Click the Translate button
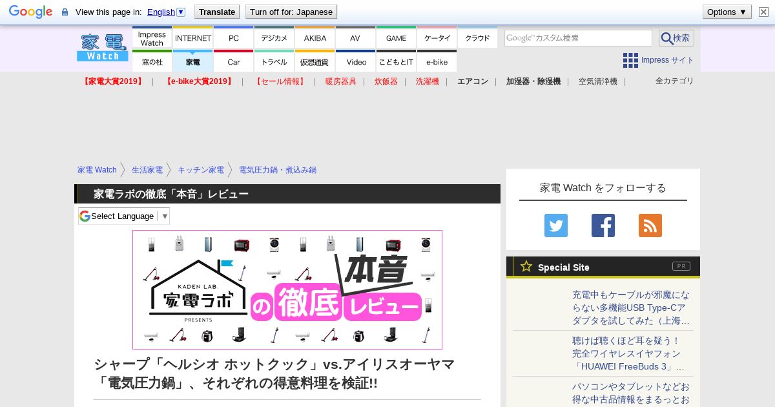Image resolution: width=775 pixels, height=407 pixels. 217,12
